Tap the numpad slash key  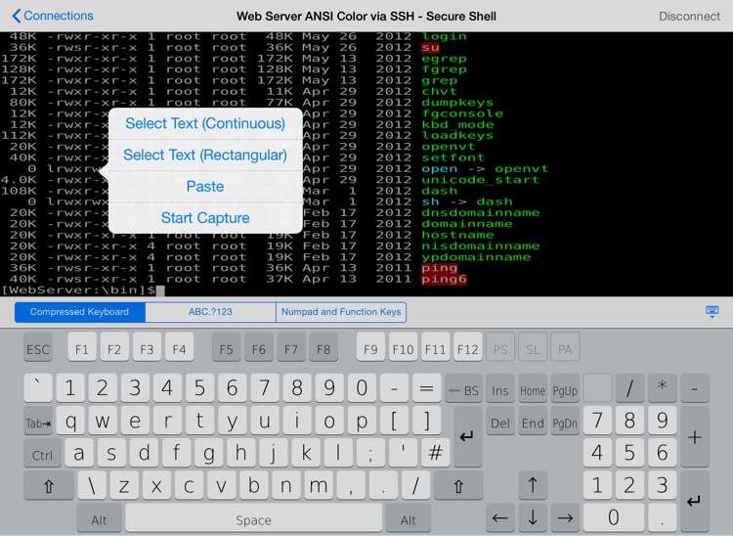tap(629, 387)
